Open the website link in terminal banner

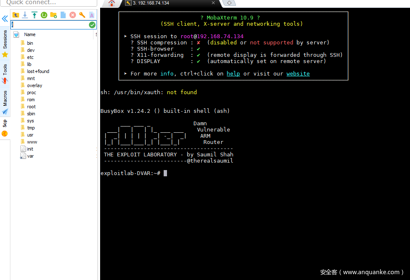(x=298, y=74)
